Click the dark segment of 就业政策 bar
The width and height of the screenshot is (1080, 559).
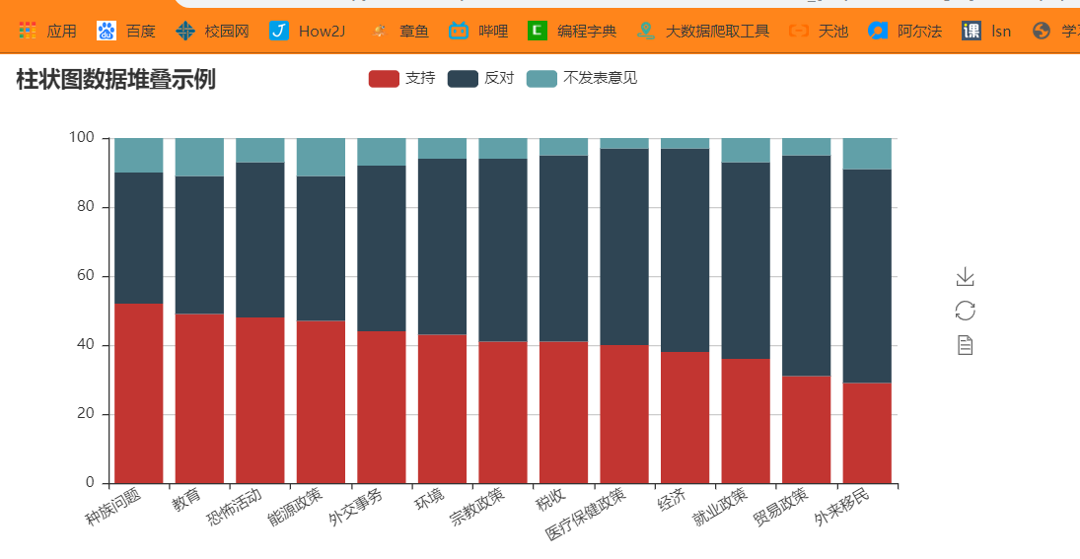[746, 260]
